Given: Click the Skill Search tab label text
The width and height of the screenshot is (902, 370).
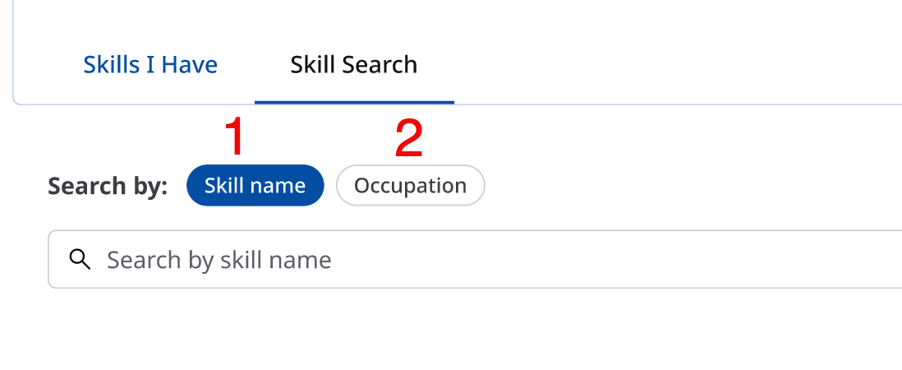Looking at the screenshot, I should click(354, 65).
